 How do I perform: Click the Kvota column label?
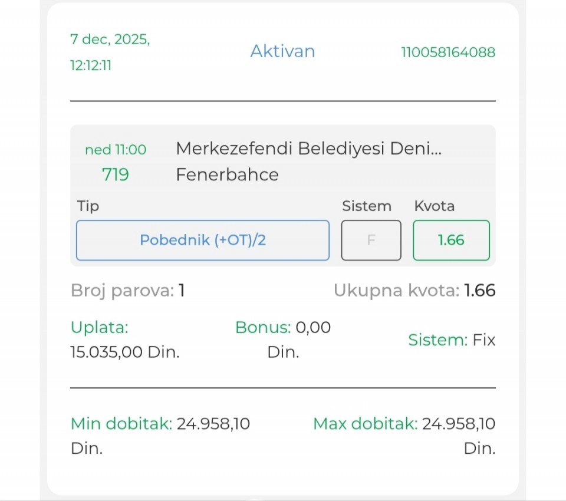tap(434, 206)
